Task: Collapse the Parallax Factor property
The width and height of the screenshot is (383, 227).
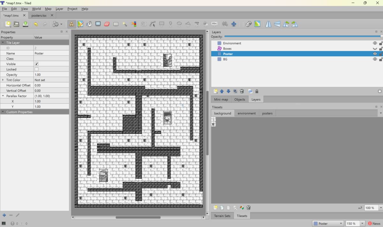Action: click(3, 96)
